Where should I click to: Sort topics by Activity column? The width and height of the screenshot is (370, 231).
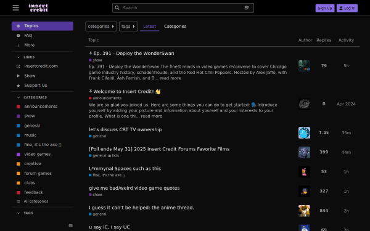(x=346, y=40)
